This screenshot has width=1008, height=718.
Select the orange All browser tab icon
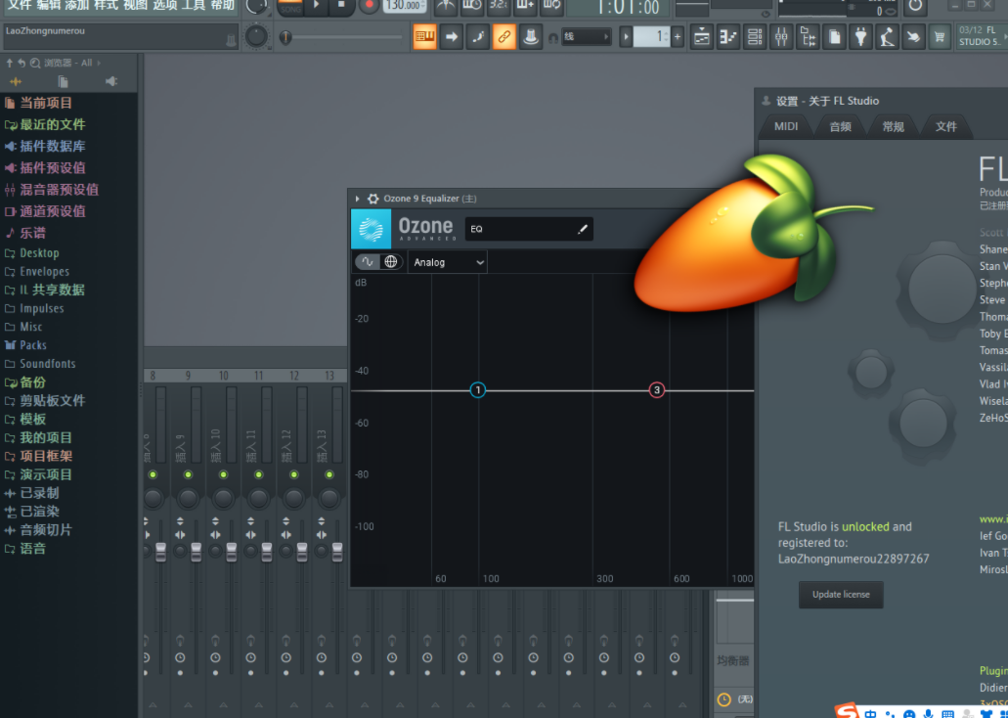pos(16,82)
